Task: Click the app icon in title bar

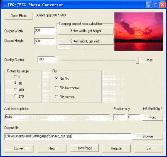Action: pos(5,5)
